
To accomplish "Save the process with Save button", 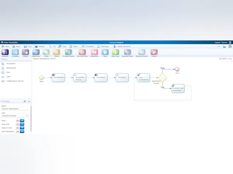I will click(28, 46).
